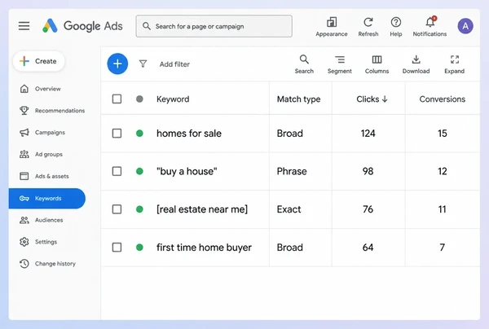Click the 12 conversions cell
Screen dimensions: 489x329
tap(443, 171)
